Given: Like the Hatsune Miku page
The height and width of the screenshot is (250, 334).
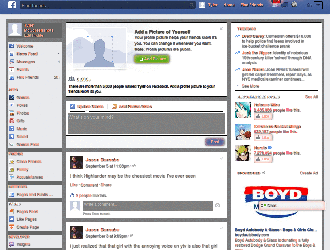Looking at the screenshot, I should click(x=263, y=116).
